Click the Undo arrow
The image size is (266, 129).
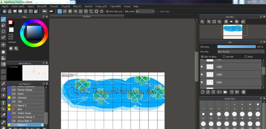(45, 11)
